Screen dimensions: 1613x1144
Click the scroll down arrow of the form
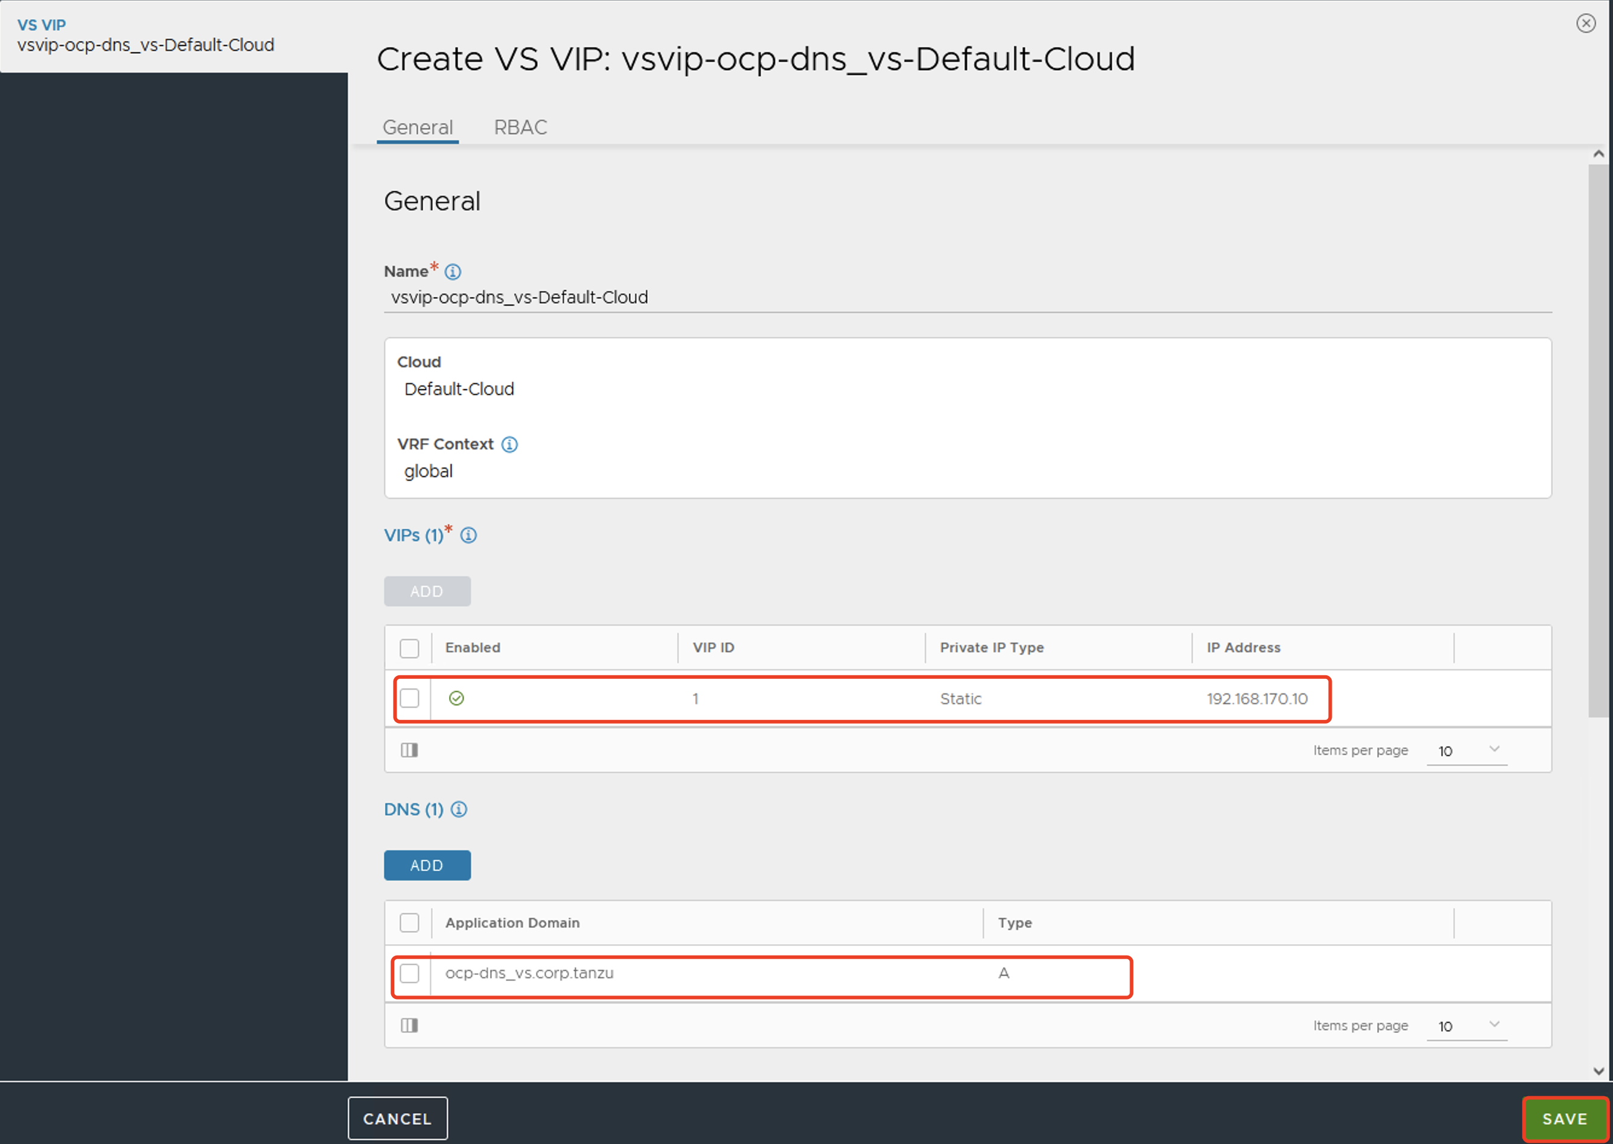click(1599, 1071)
